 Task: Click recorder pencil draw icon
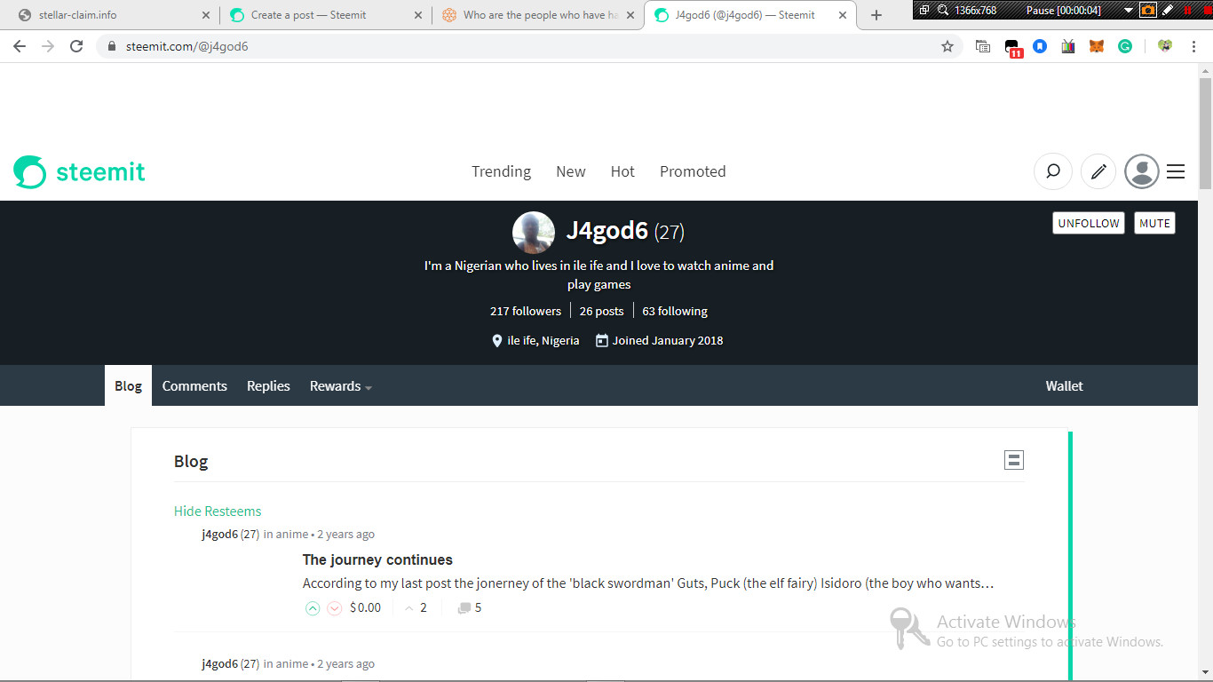[1167, 10]
